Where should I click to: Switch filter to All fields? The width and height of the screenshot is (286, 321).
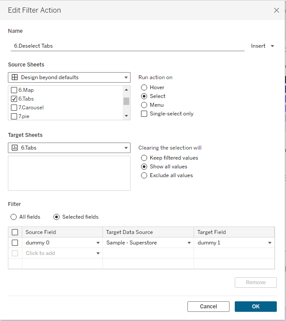14,217
